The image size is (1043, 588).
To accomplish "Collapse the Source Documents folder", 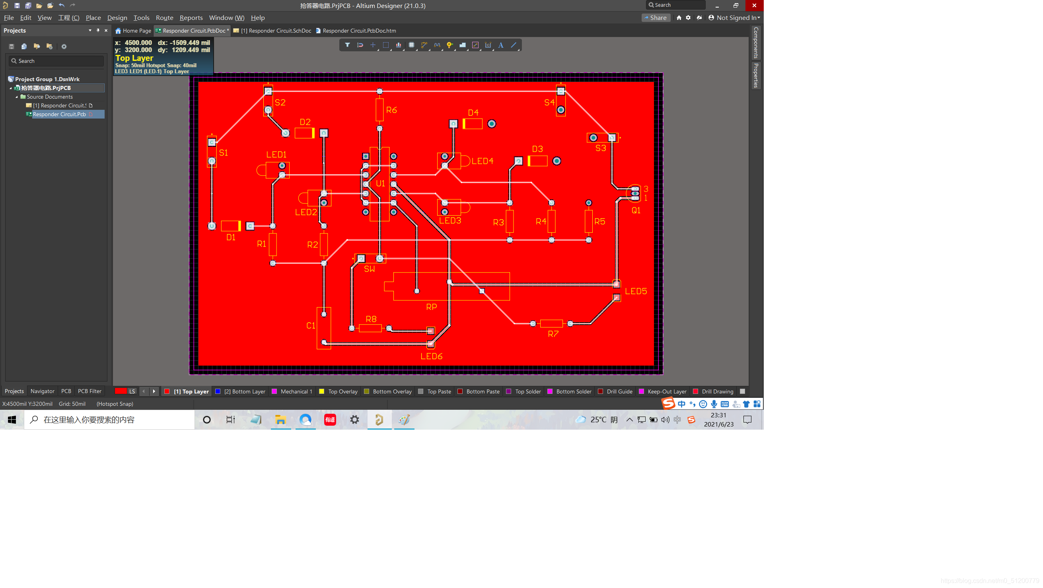I will (17, 97).
